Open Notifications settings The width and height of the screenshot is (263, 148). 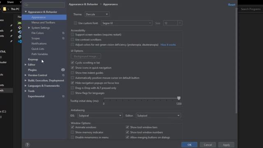point(39,44)
